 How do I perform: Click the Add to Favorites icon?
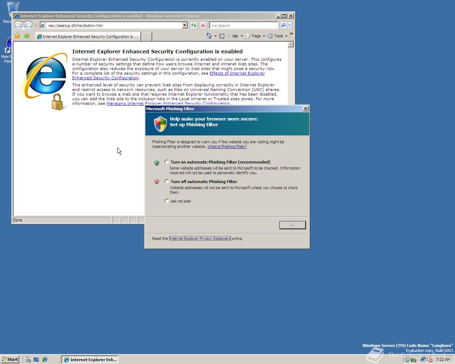click(x=27, y=36)
